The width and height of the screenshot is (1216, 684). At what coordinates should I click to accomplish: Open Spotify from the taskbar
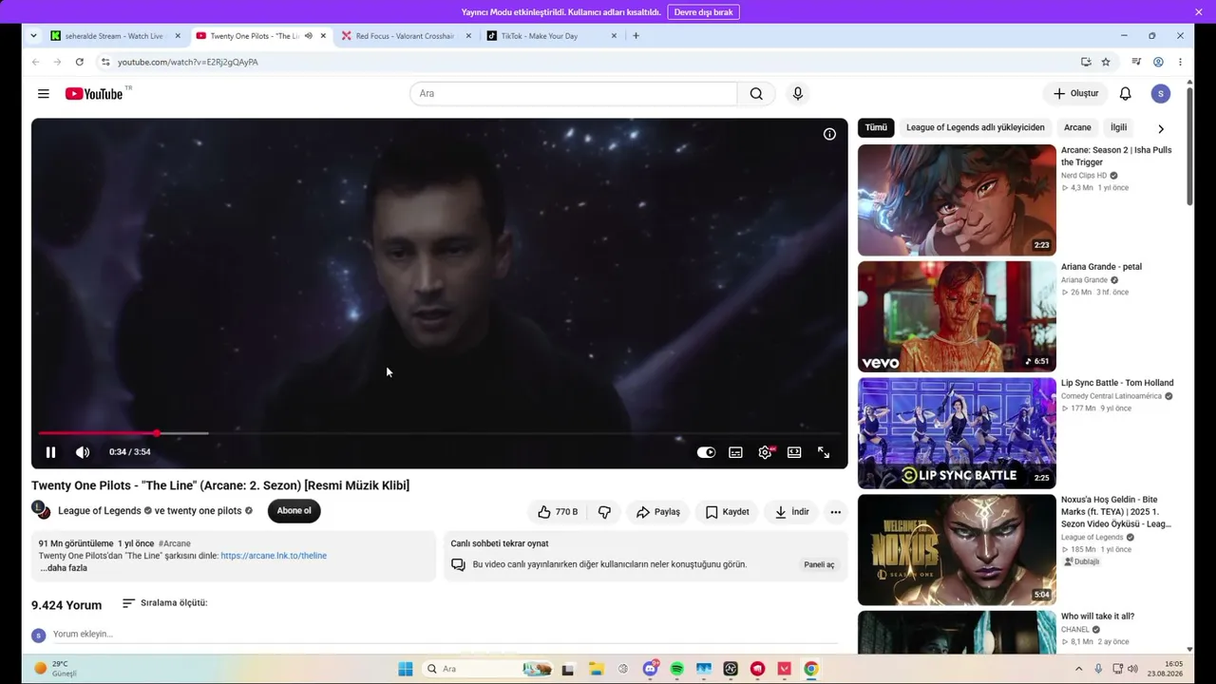click(677, 669)
